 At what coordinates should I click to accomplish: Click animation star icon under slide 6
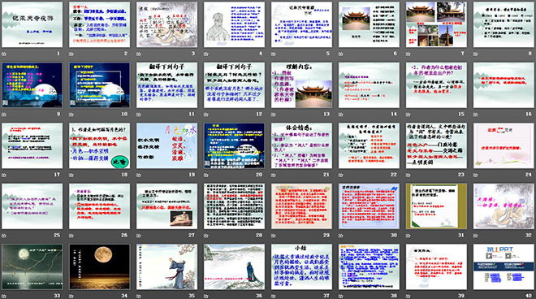[x=341, y=54]
